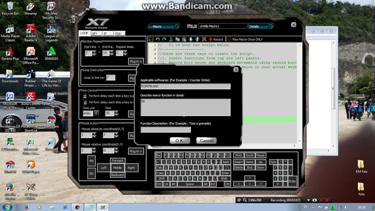Toggle second 'Perform delay each time a key is r' checkbox
This screenshot has height=211, width=375.
pos(85,102)
